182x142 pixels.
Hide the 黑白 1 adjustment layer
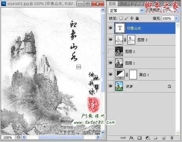click(111, 74)
